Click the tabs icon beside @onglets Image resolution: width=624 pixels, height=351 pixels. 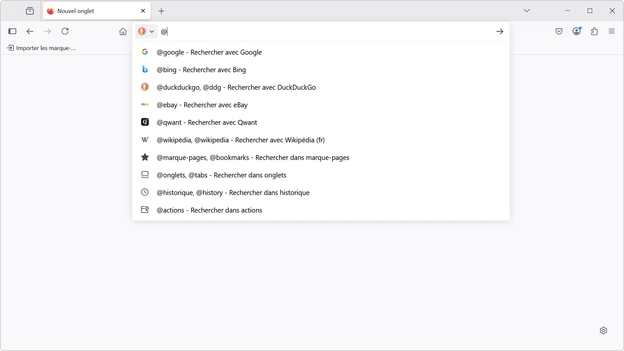click(145, 175)
